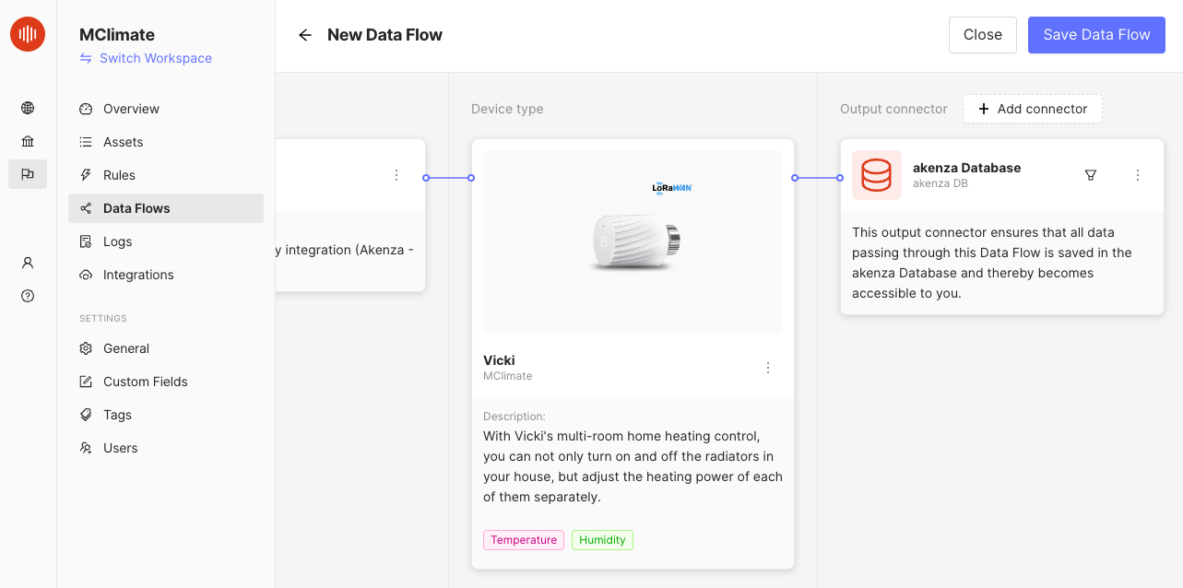Click the akenza logo icon
Image resolution: width=1183 pixels, height=588 pixels.
(x=28, y=34)
